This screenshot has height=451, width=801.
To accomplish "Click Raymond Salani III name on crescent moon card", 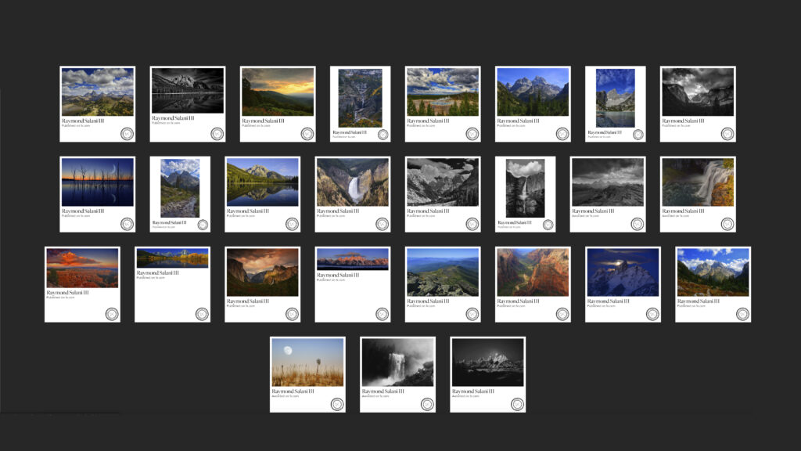I will coord(83,211).
